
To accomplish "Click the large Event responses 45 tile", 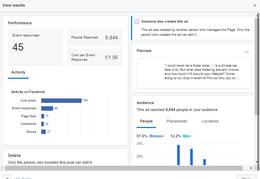I will tap(36, 47).
